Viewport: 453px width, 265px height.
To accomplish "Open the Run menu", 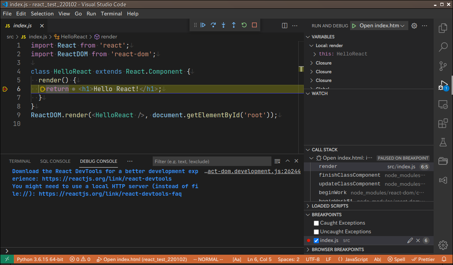I will tap(91, 13).
